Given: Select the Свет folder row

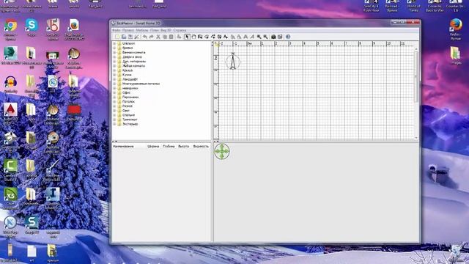Looking at the screenshot, I should tap(124, 111).
